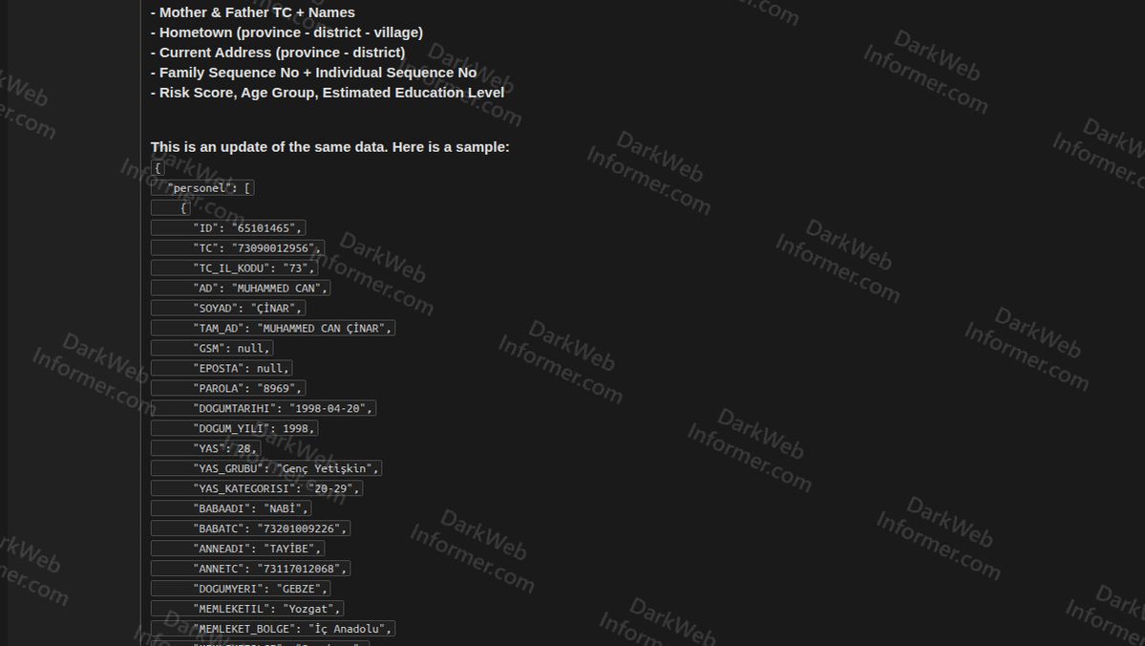The height and width of the screenshot is (646, 1145).
Task: Select the "YAS_KATEGORISI": "20-29" line
Action: (256, 488)
